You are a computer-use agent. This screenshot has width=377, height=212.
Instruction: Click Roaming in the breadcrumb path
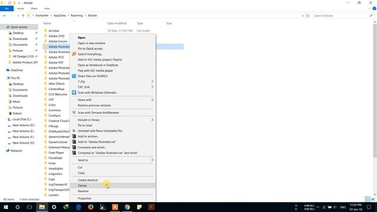[77, 16]
